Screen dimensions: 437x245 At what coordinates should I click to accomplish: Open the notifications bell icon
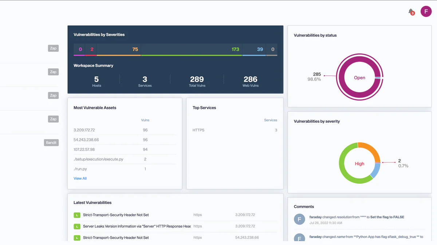pos(411,11)
